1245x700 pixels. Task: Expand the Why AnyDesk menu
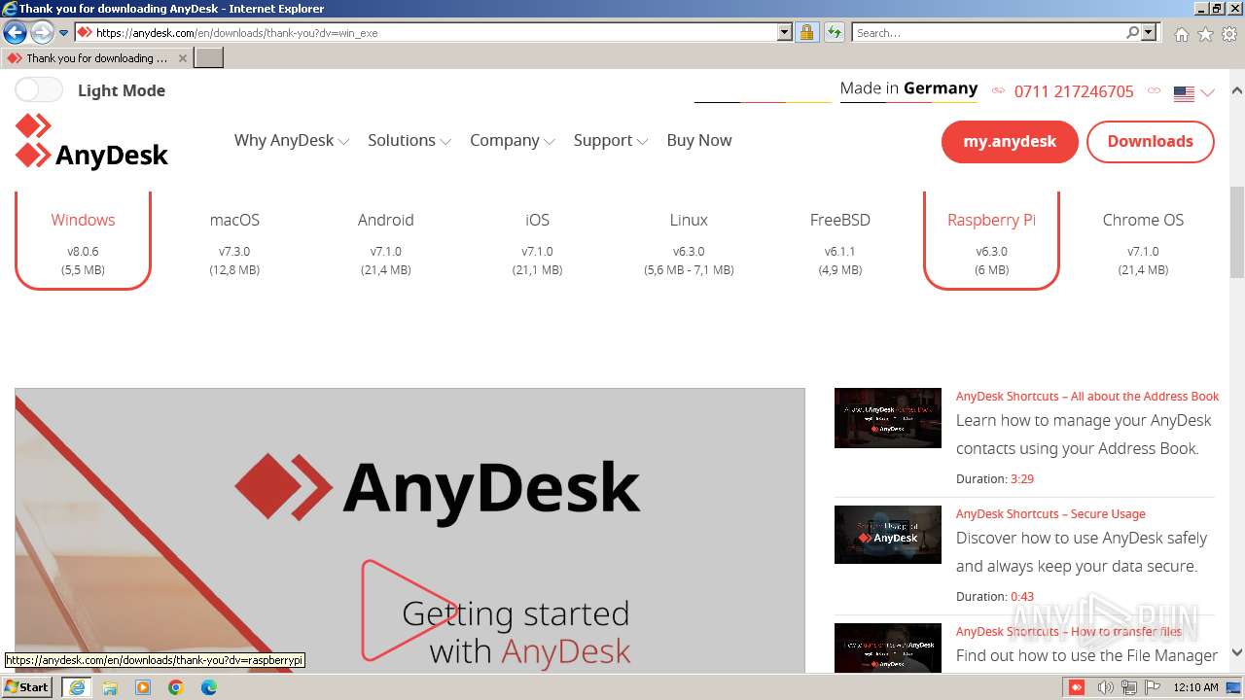point(291,140)
